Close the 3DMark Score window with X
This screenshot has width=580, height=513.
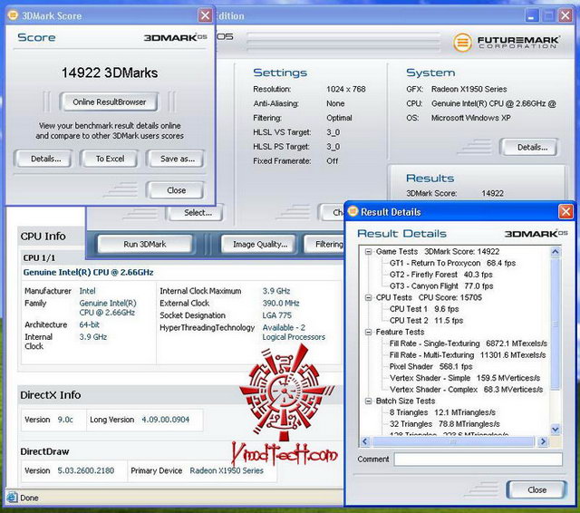pos(205,16)
